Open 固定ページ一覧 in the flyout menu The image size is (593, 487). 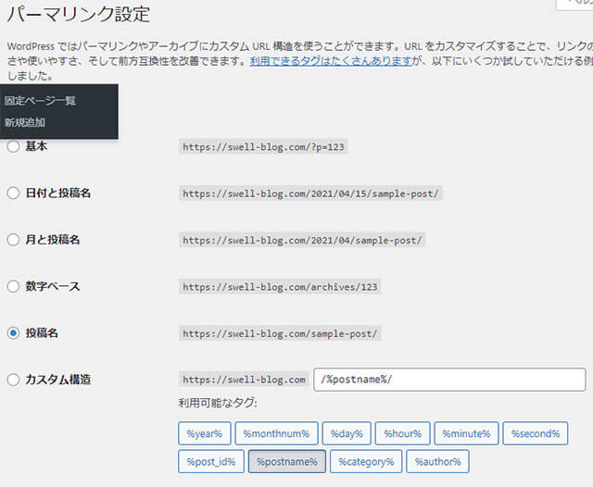point(40,100)
